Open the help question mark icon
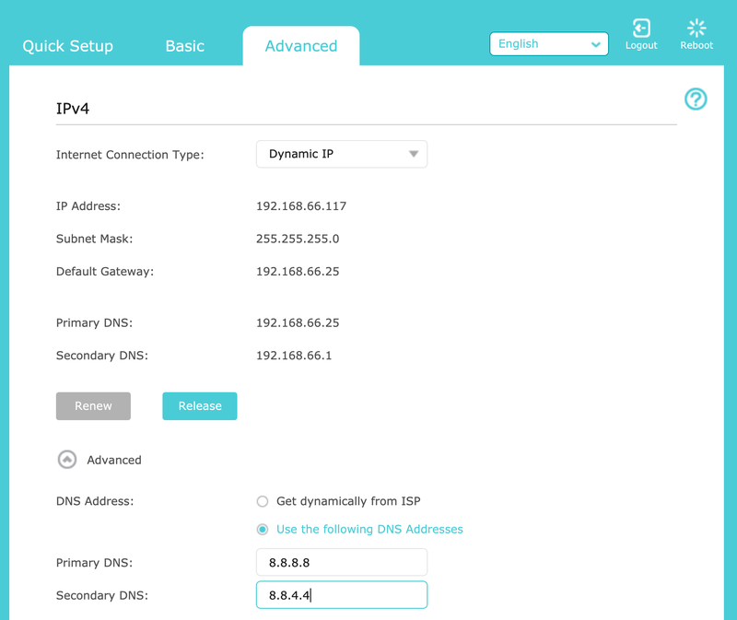 pyautogui.click(x=696, y=99)
